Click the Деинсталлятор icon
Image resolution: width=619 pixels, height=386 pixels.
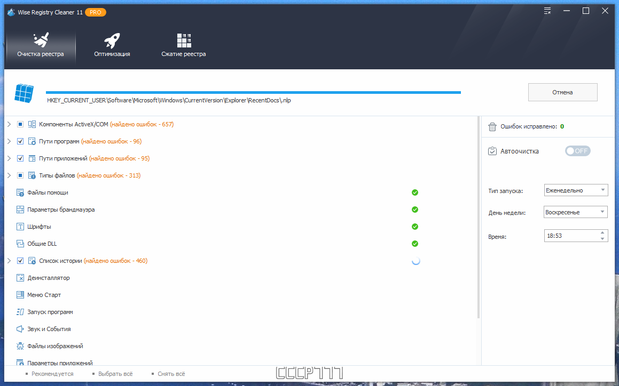coord(20,278)
